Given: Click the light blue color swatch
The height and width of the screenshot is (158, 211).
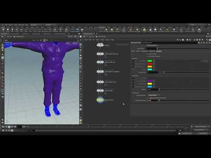Looking at the screenshot, I should [x=150, y=86].
